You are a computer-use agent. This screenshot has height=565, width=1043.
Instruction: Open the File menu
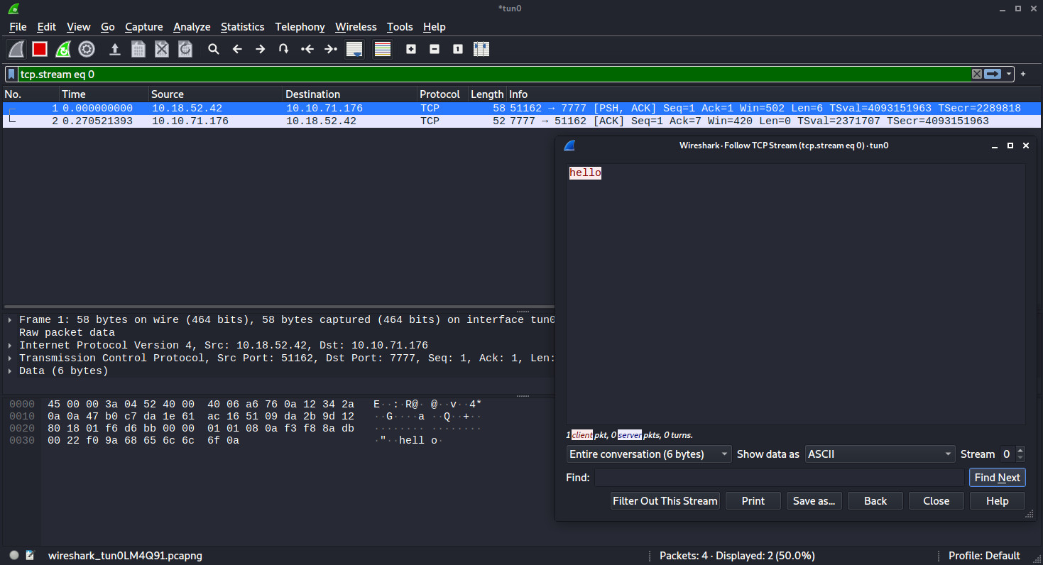pos(18,27)
